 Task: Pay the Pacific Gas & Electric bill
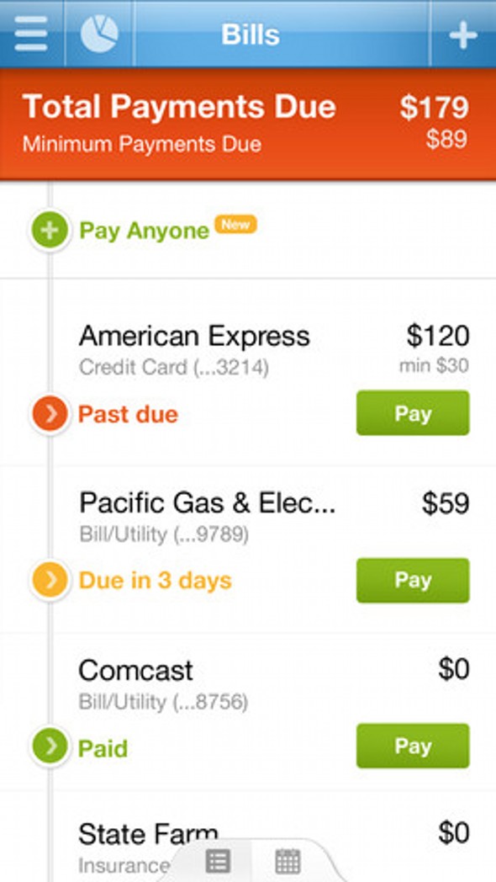click(413, 581)
